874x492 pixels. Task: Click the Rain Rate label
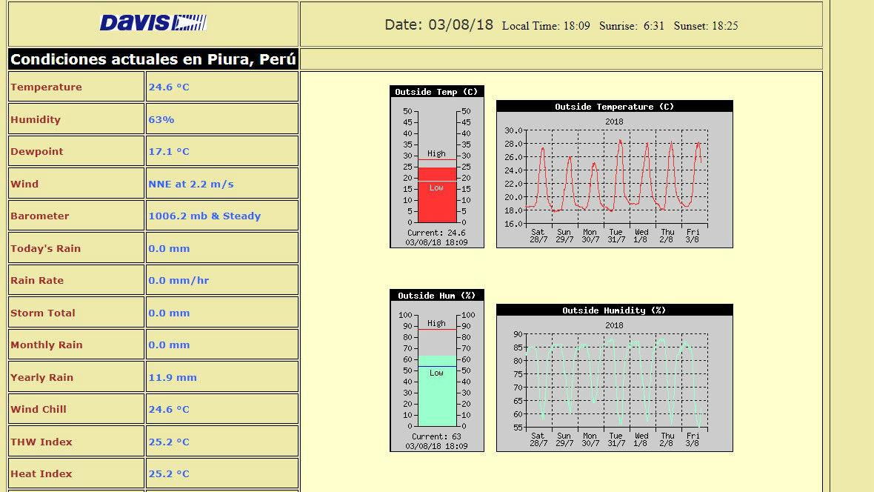pyautogui.click(x=37, y=281)
